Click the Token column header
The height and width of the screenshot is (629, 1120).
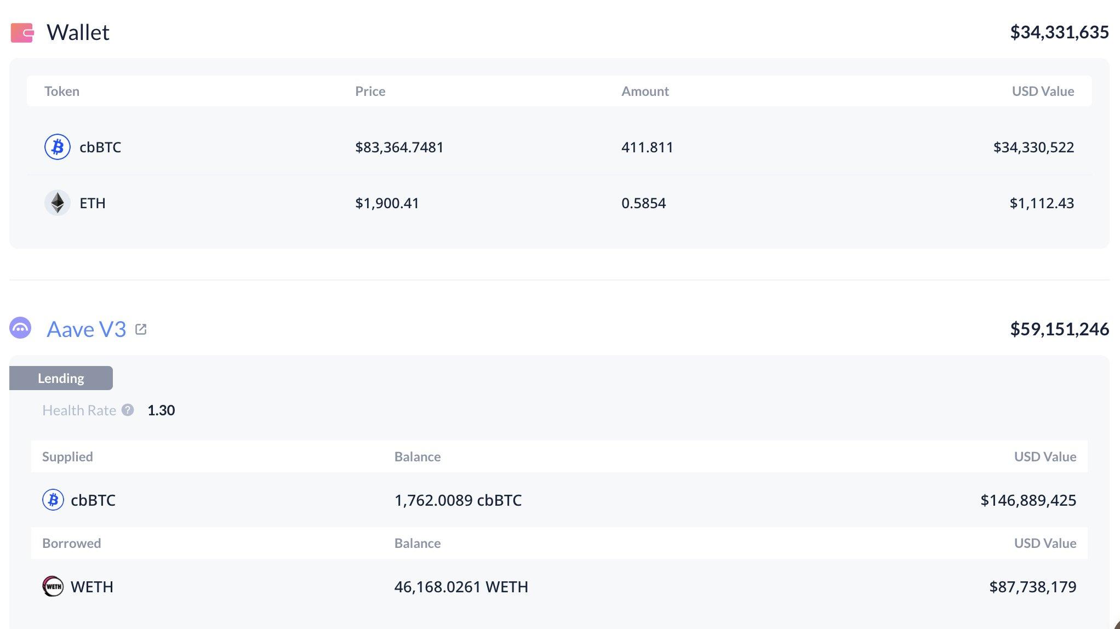coord(62,91)
